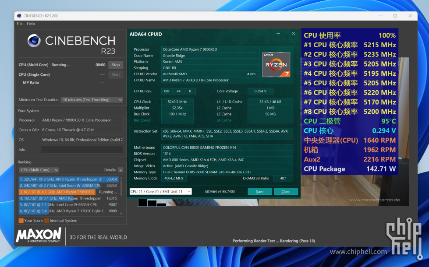This screenshot has width=429, height=267.
Task: Click the Processor name field in AIDA64
Action: (x=210, y=49)
